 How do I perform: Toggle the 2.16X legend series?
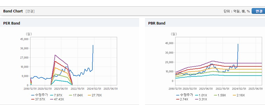coord(239,95)
